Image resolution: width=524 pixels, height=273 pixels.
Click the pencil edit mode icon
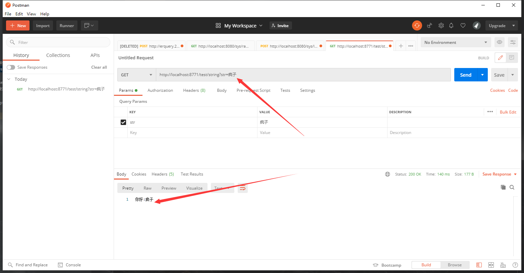pyautogui.click(x=500, y=58)
